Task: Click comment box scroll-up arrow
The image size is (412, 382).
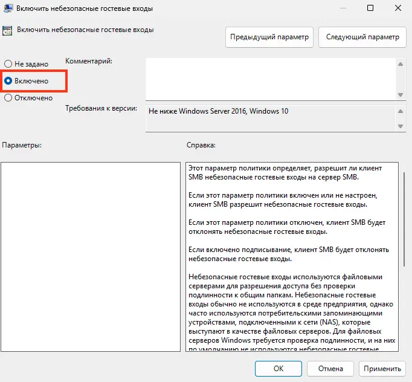Action: pyautogui.click(x=401, y=64)
